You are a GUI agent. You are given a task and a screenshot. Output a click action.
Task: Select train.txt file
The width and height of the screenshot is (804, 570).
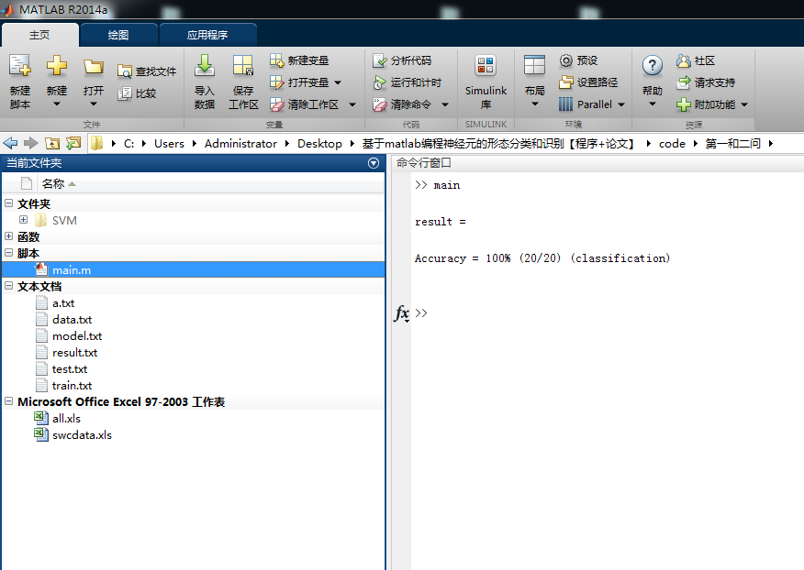[72, 385]
